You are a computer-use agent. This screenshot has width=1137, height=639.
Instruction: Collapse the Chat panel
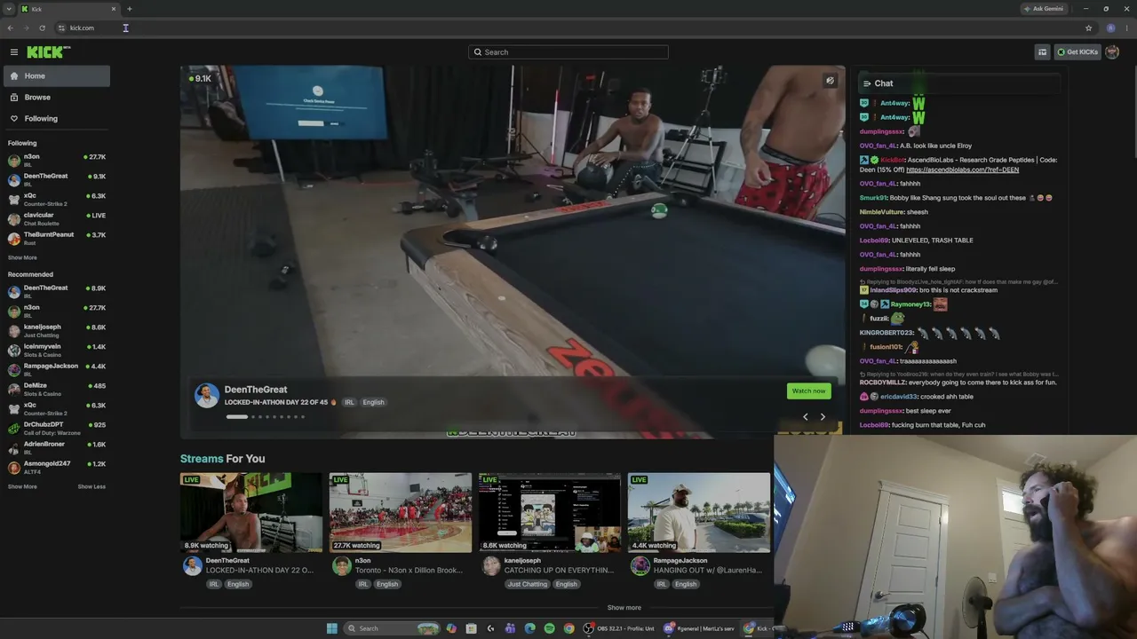(867, 83)
